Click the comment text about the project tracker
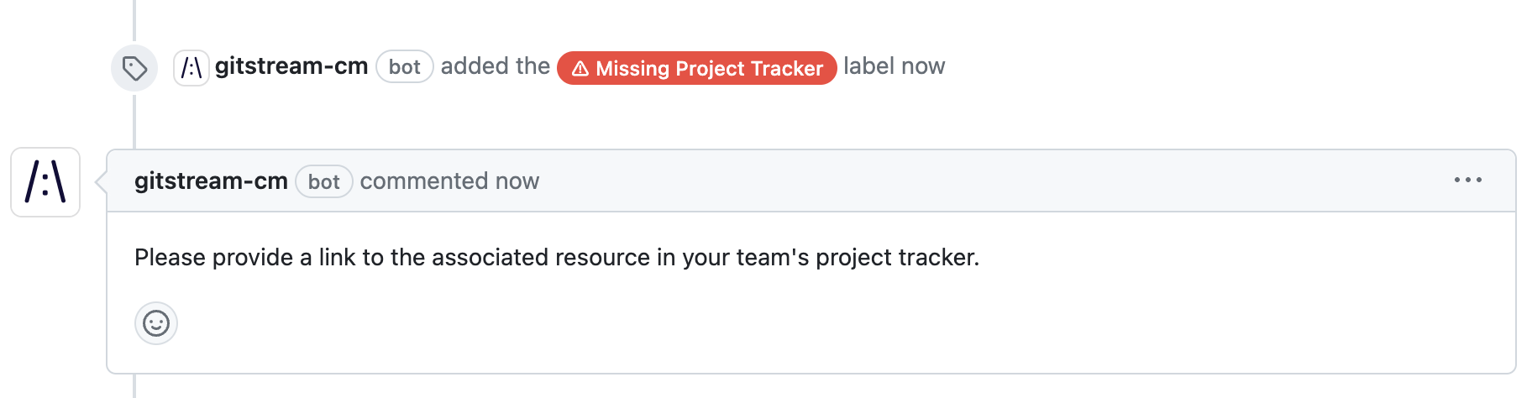 click(x=557, y=257)
